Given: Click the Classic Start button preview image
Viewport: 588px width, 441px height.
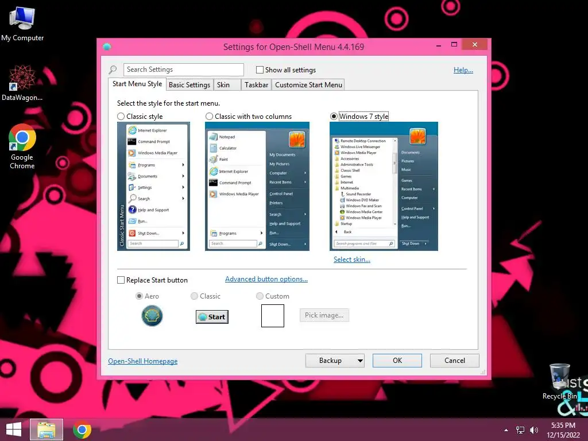Looking at the screenshot, I should pos(212,317).
